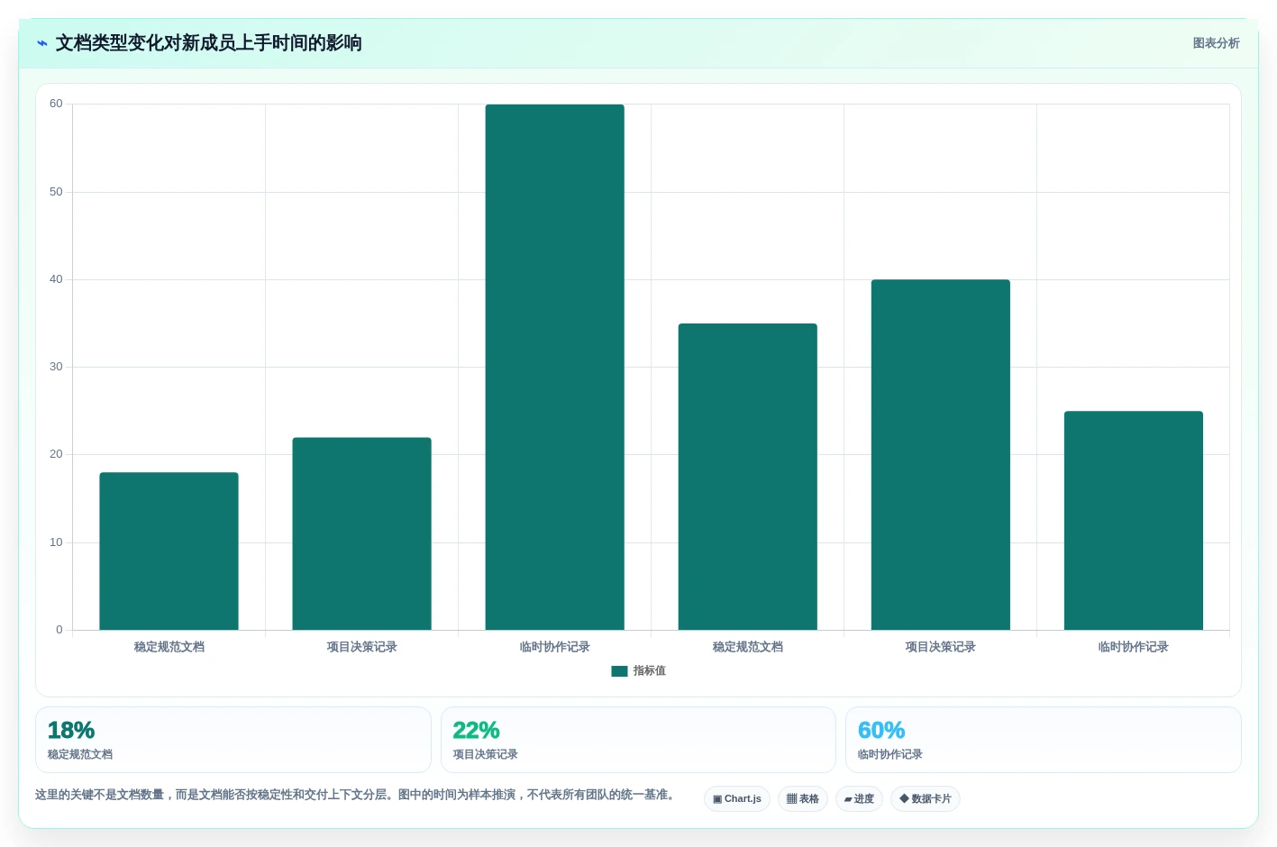This screenshot has width=1277, height=847.
Task: Click the y-axis label 30
Action: pyautogui.click(x=56, y=367)
